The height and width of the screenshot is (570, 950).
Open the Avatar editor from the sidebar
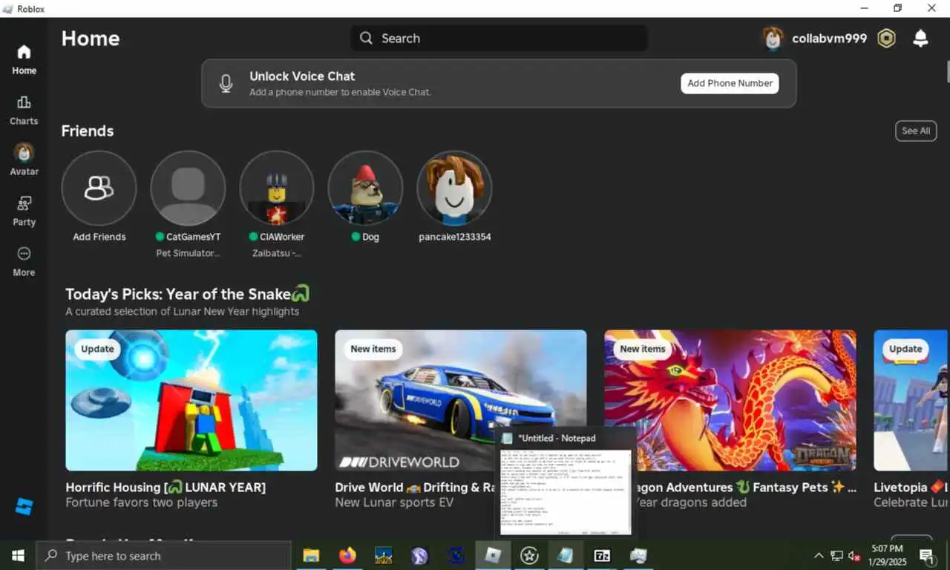[24, 160]
